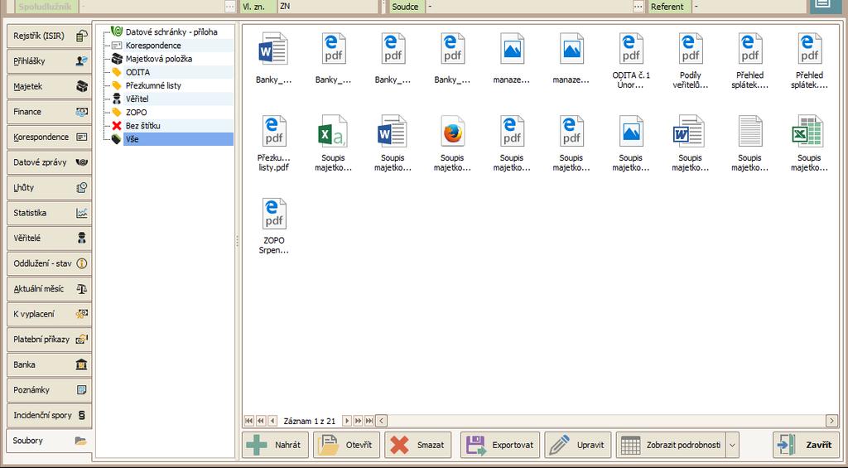Click the red X Smazat icon
The image size is (848, 468).
pos(399,446)
